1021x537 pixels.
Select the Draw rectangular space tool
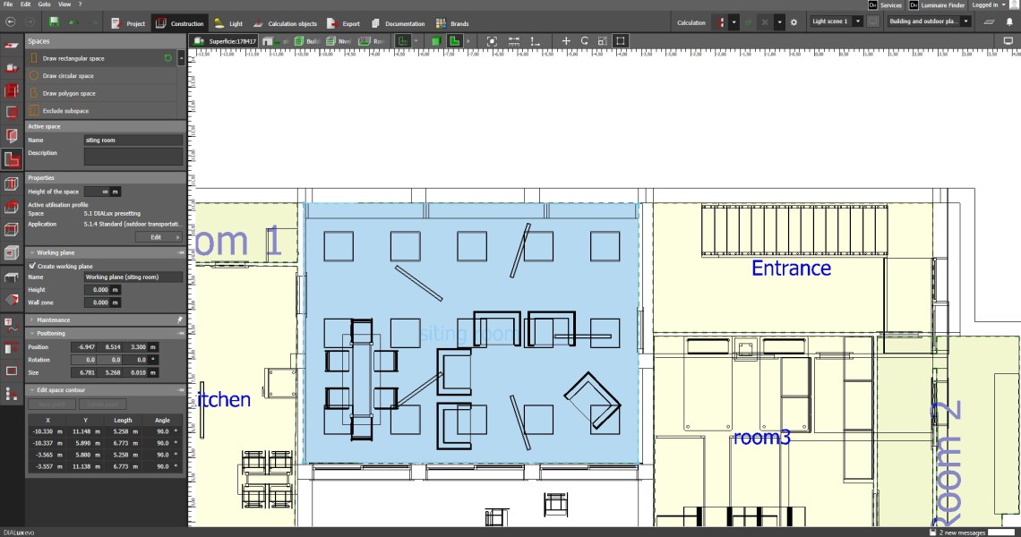tap(73, 58)
